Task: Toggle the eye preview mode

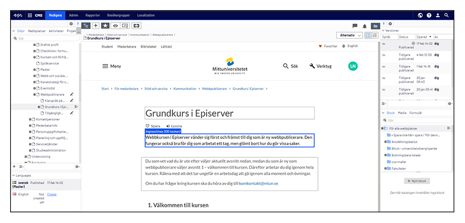Action: (115, 26)
